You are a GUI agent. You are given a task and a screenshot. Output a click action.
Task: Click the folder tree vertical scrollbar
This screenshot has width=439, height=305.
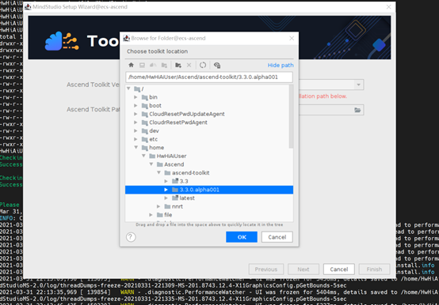tap(291, 116)
